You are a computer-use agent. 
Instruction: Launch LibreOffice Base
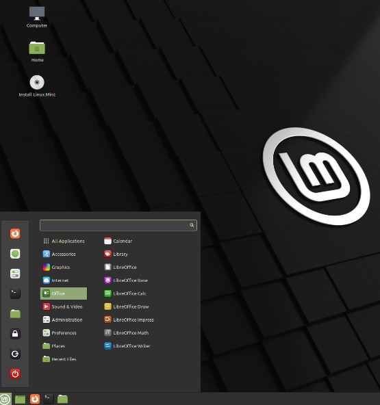126,280
